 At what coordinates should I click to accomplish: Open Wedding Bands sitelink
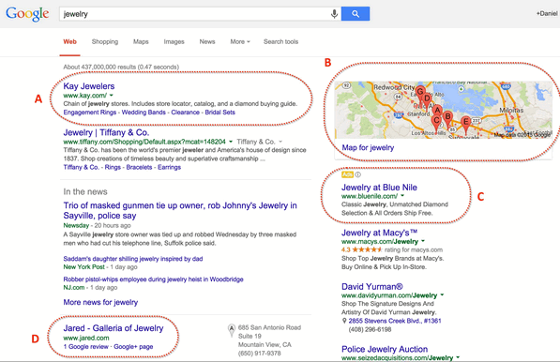coord(144,113)
